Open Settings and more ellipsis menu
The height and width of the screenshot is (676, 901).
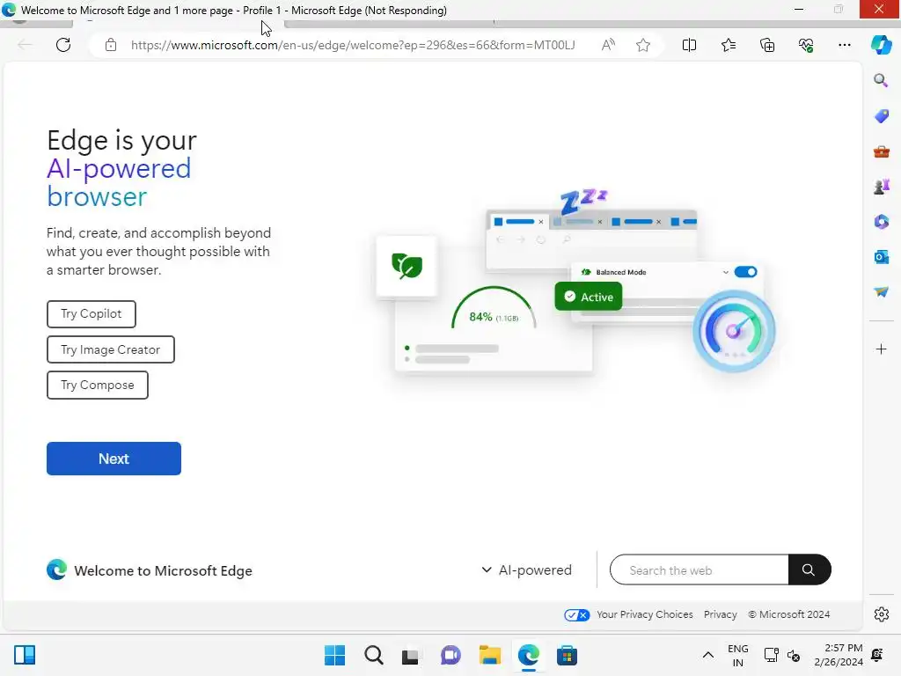844,45
